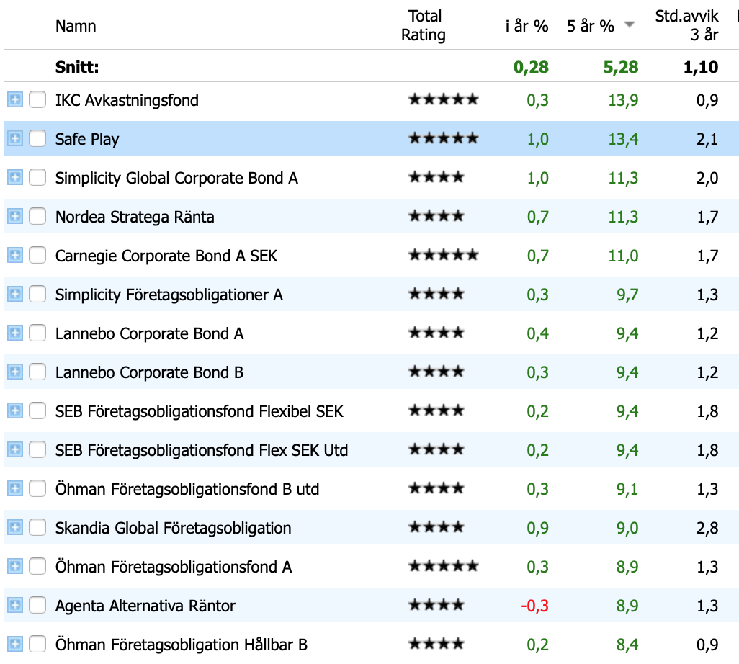Open Lannebo Corporate Bond B fund name
The width and height of the screenshot is (739, 664).
click(x=149, y=373)
